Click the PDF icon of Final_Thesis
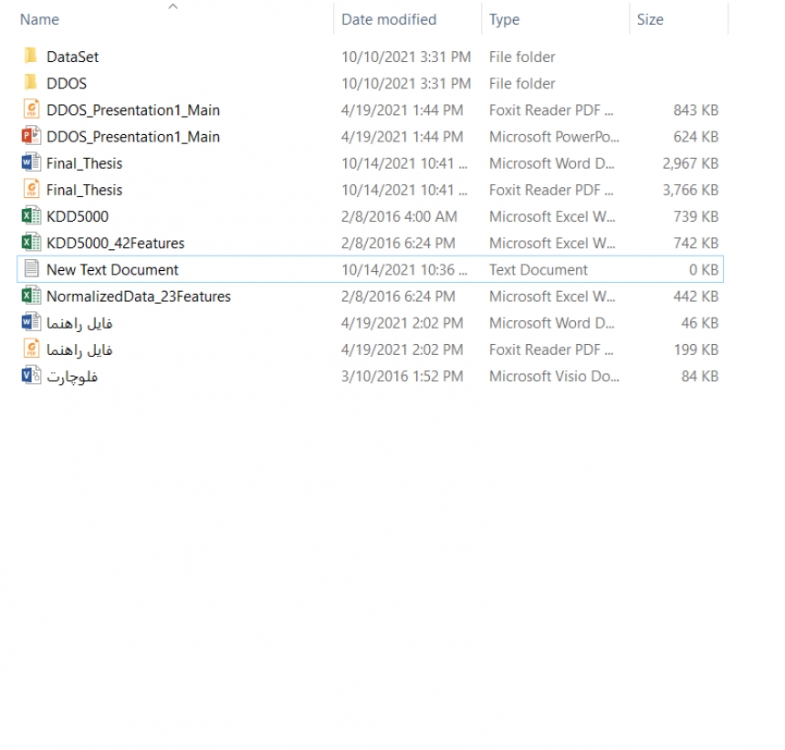785x750 pixels. [31, 189]
